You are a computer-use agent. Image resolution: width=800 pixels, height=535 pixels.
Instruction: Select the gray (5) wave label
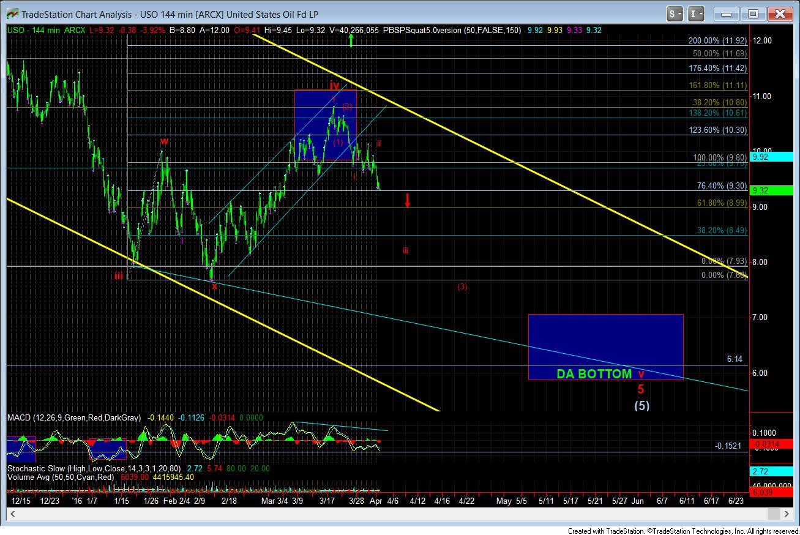[x=641, y=405]
